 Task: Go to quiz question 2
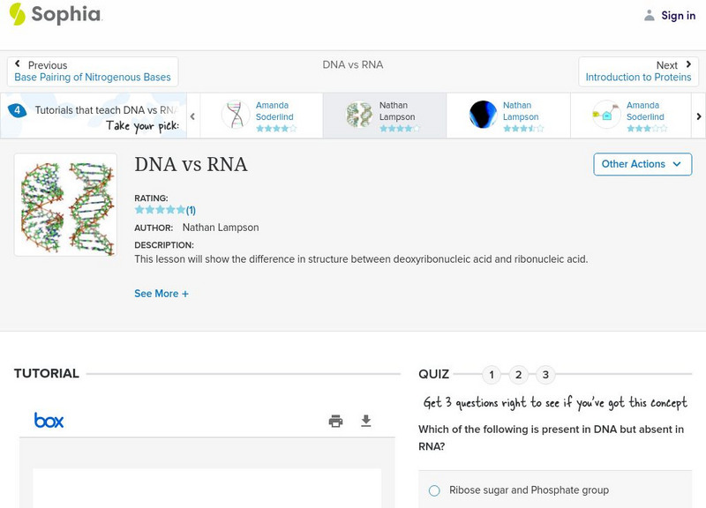tap(519, 375)
